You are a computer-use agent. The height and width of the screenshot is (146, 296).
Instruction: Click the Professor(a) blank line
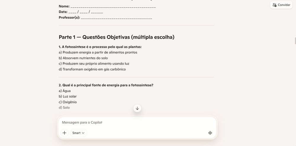(x=116, y=18)
